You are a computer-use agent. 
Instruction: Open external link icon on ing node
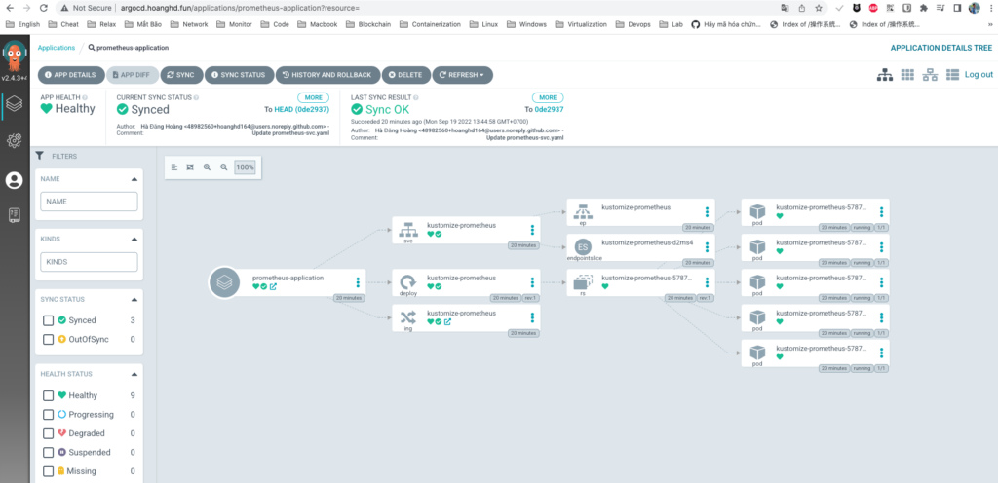point(447,321)
